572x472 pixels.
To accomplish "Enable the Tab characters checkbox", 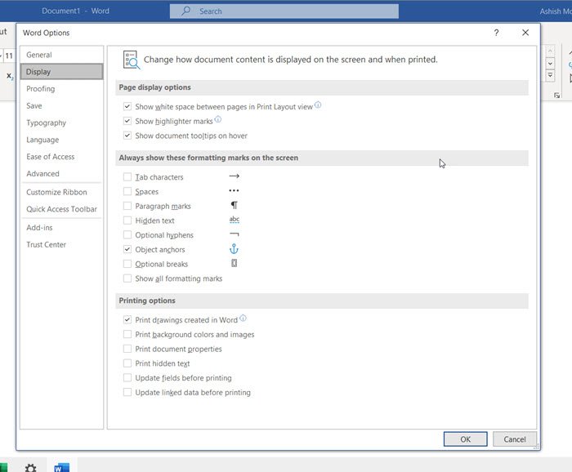I will point(127,177).
